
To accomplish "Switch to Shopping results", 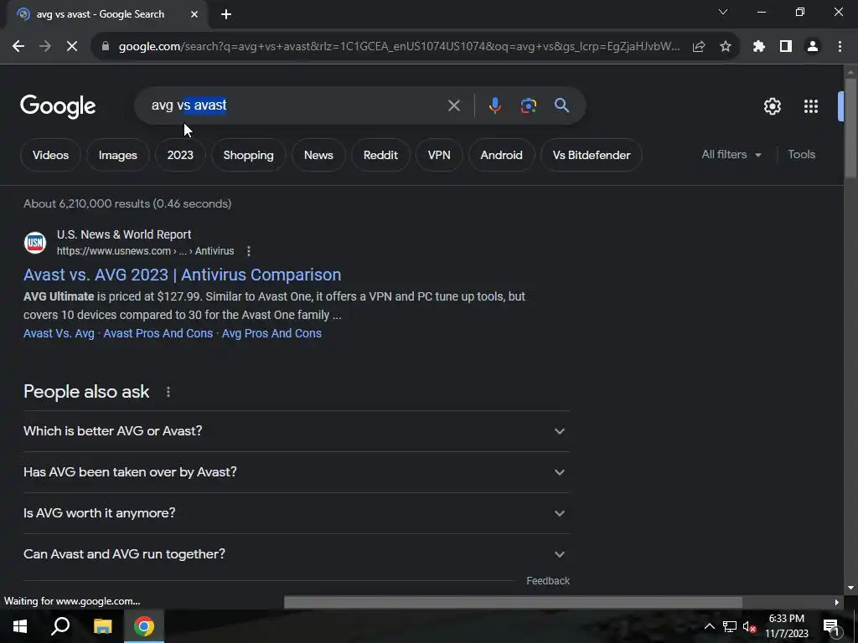I will click(x=248, y=155).
